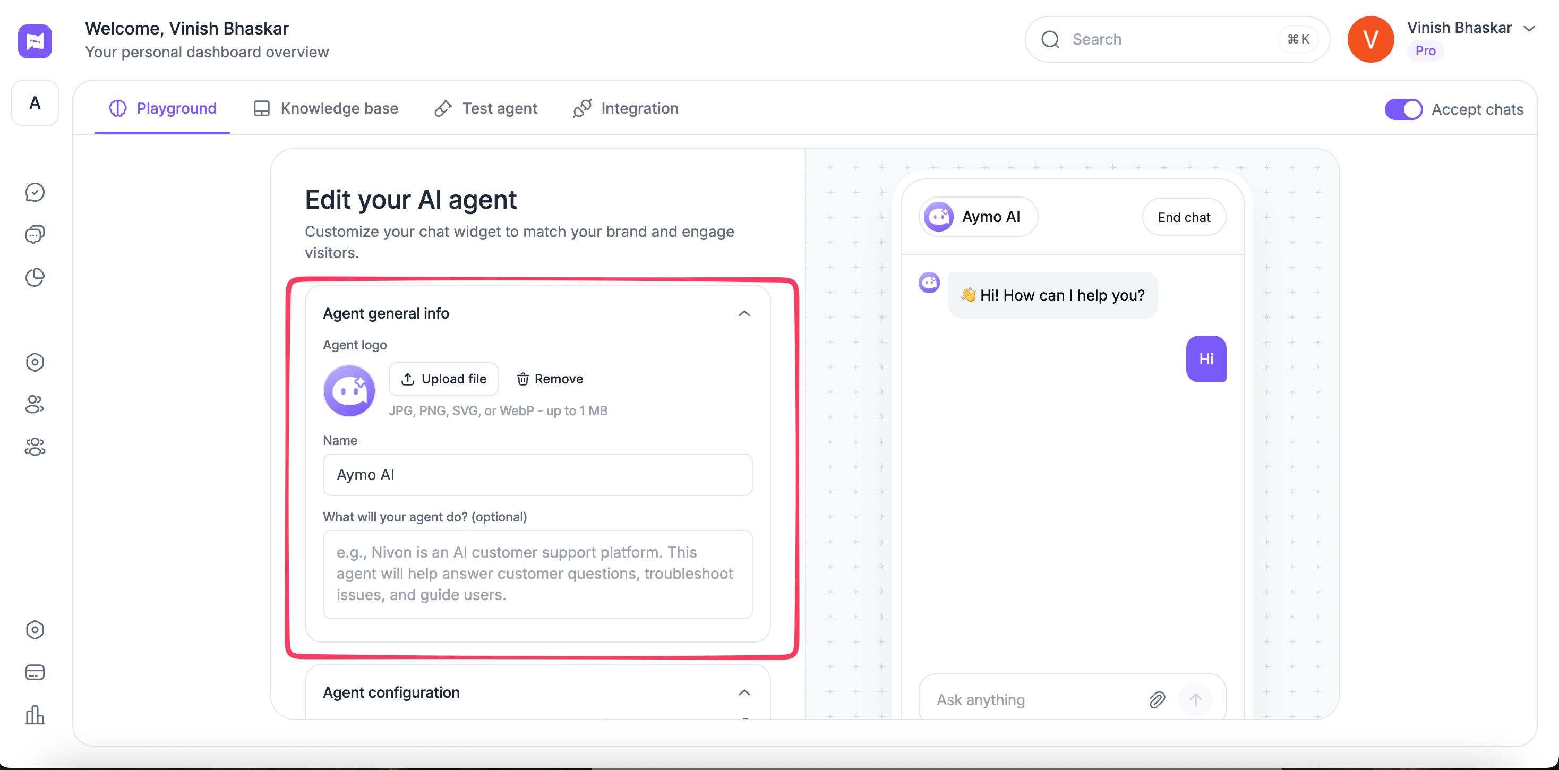
Task: Open the bar chart reports icon
Action: click(x=35, y=714)
